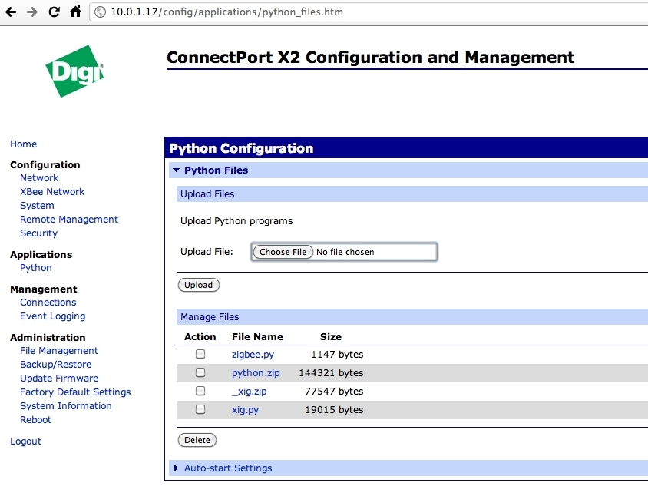Click the '19015 bytes' size cell
This screenshot has height=486, width=648.
[x=334, y=410]
